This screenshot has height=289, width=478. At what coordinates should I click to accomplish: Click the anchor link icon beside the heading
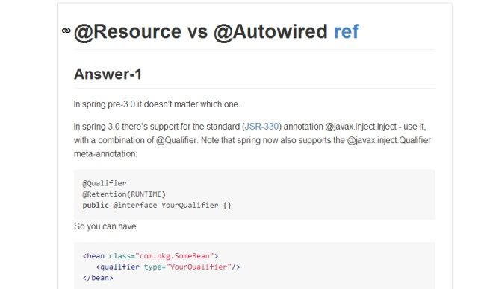coord(66,31)
